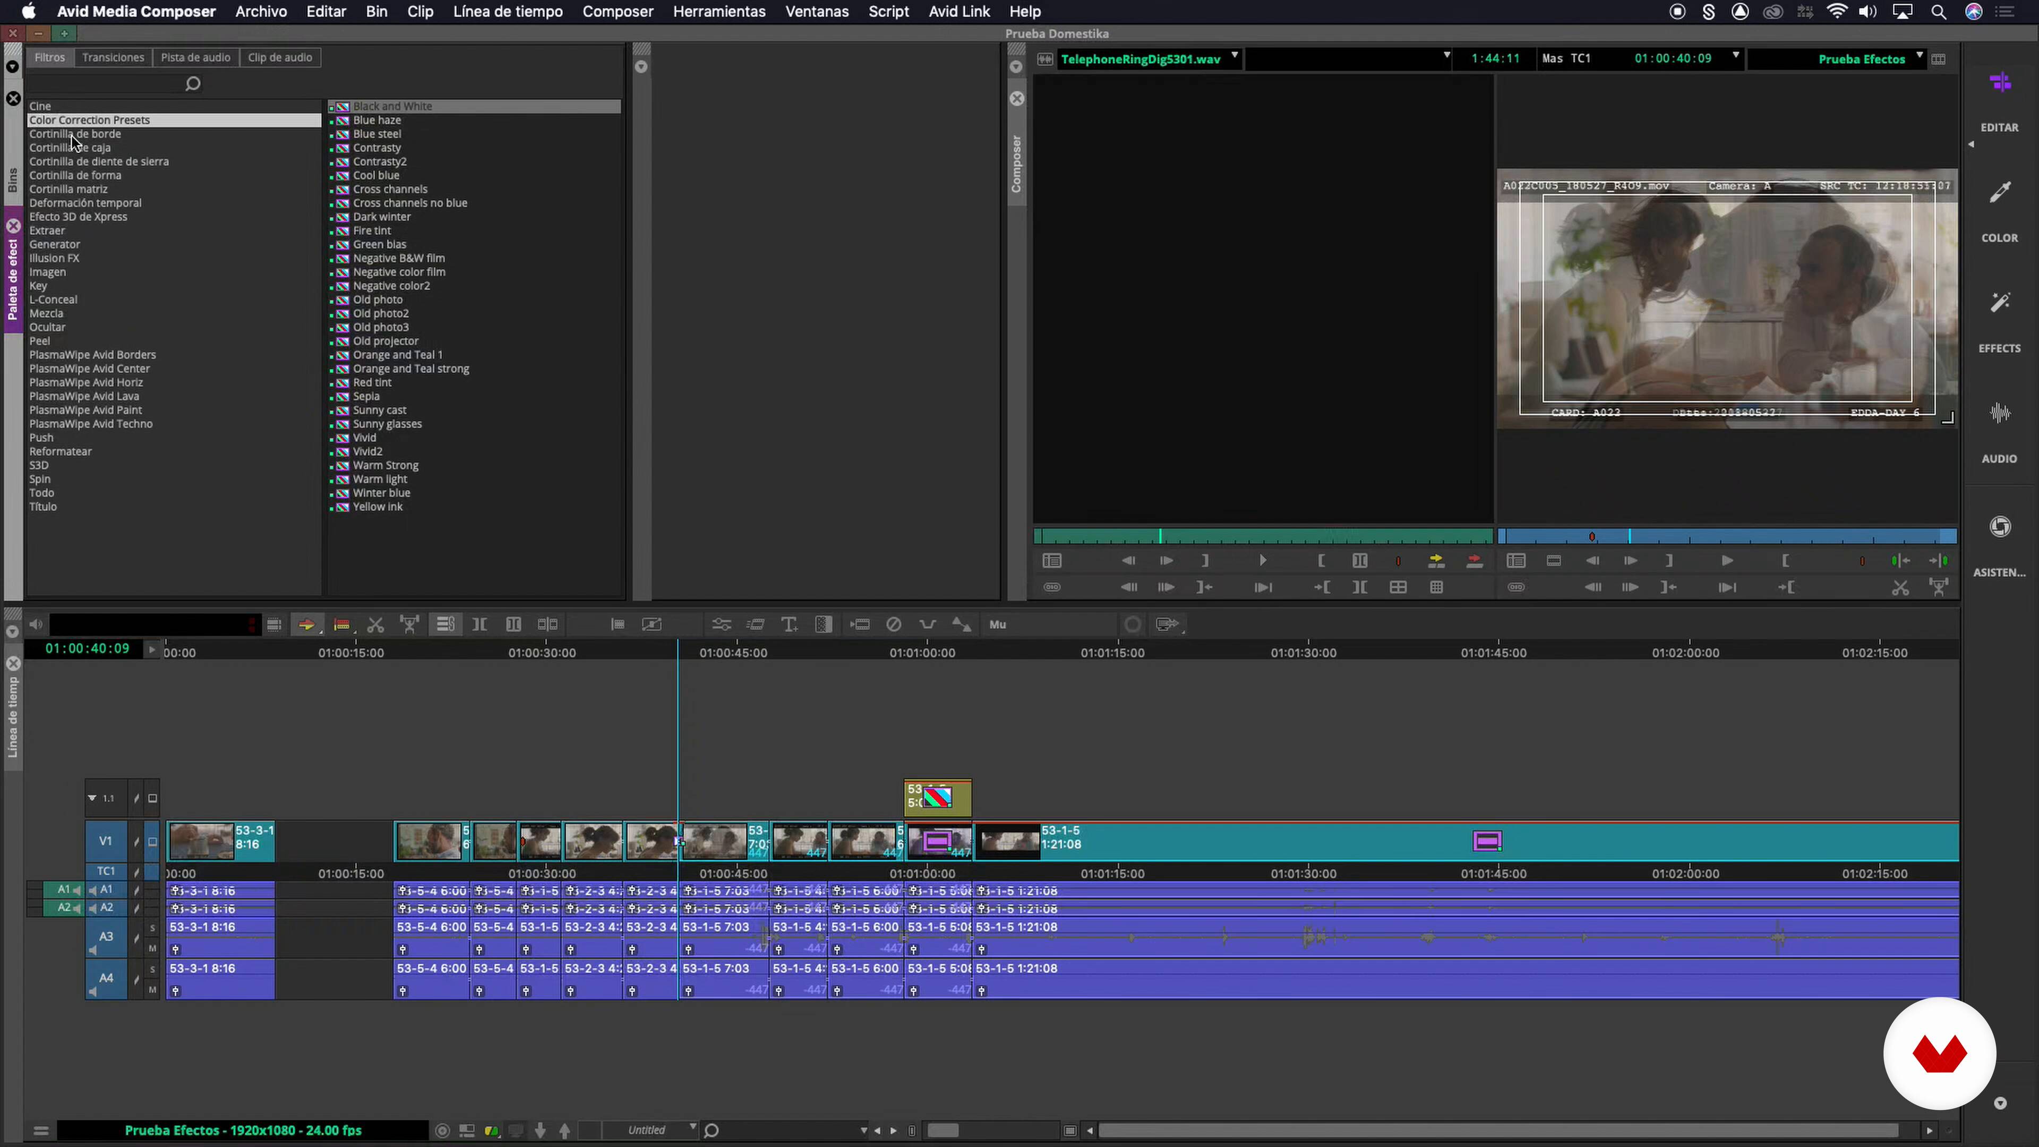
Task: Open the Composer panel fast menu arrow
Action: tap(1016, 66)
